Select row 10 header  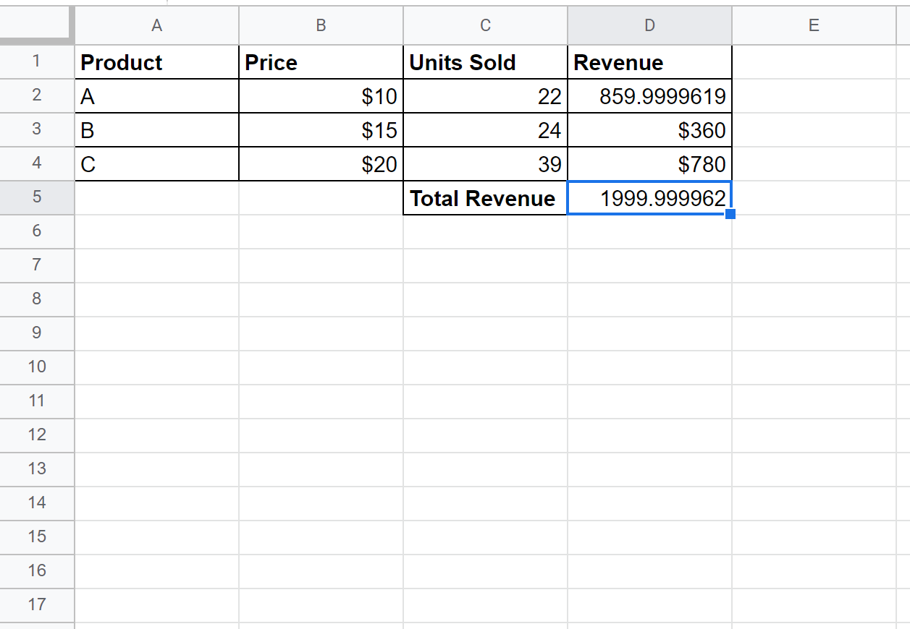point(37,367)
